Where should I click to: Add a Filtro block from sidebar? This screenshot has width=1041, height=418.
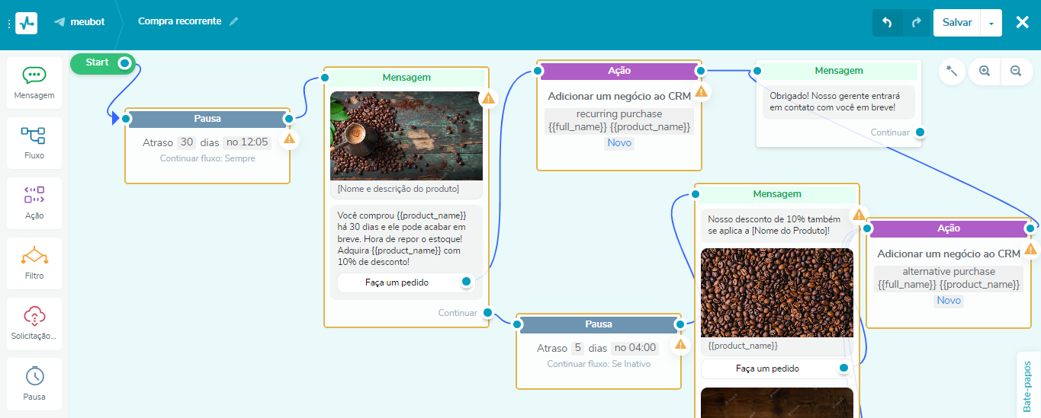[x=34, y=263]
